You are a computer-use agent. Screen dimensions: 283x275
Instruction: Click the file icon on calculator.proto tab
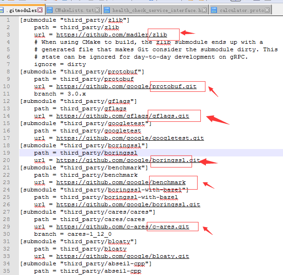tap(214, 10)
